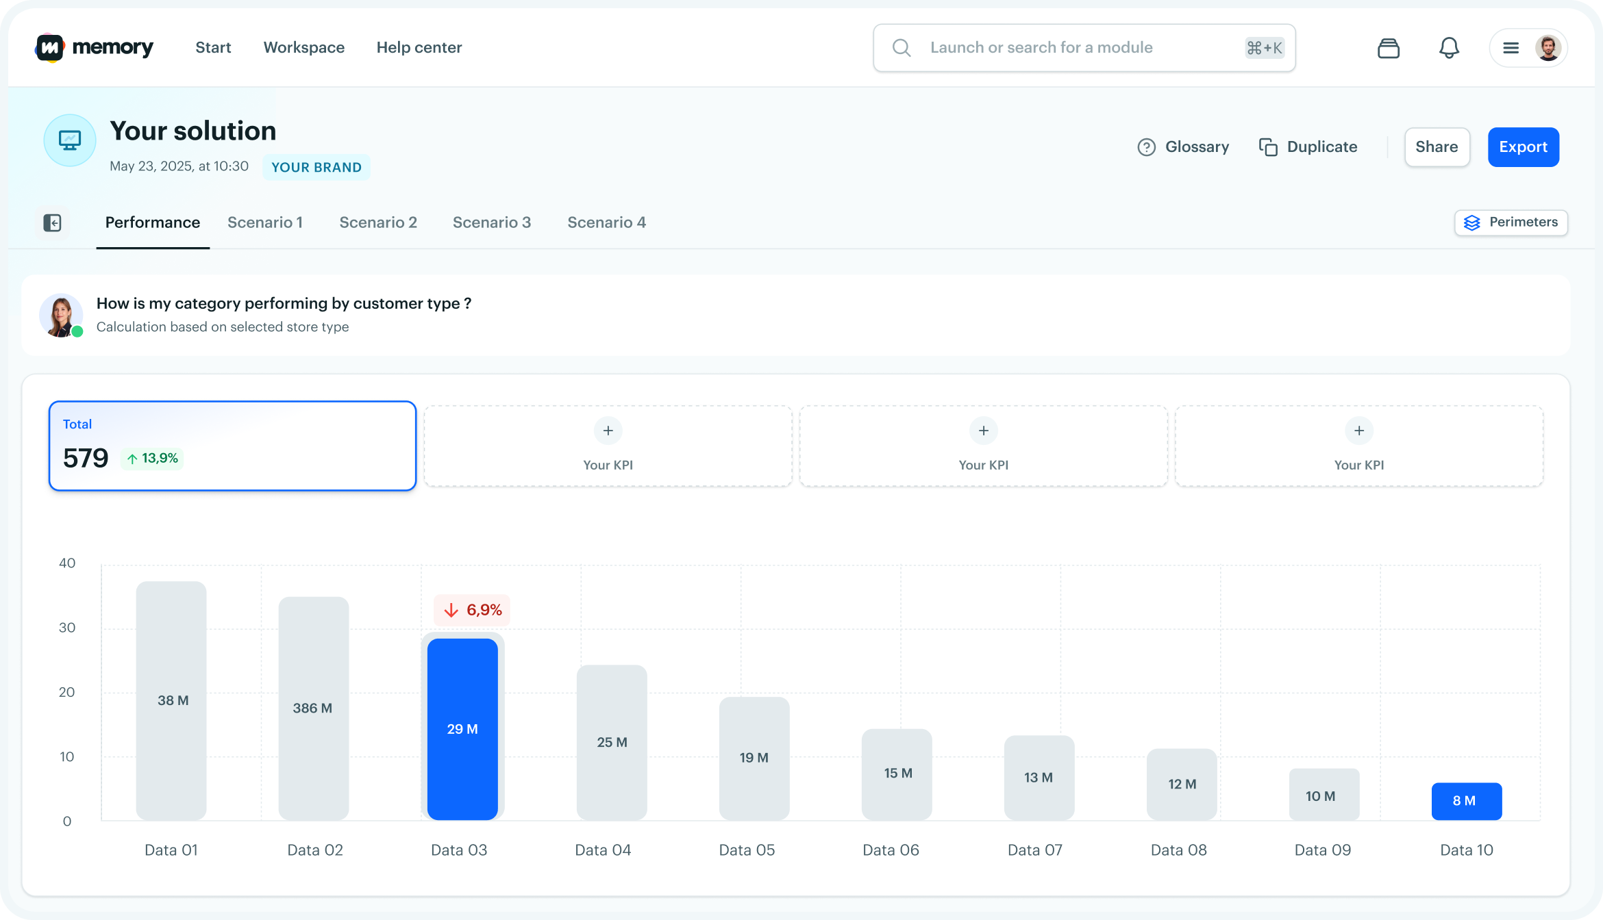Click the memory logo icon

50,48
